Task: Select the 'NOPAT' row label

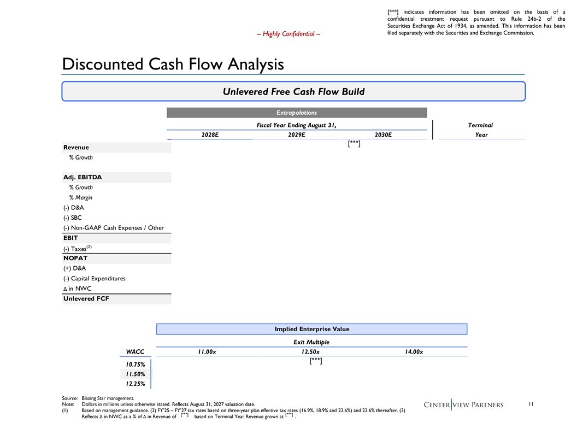Action: (75, 258)
